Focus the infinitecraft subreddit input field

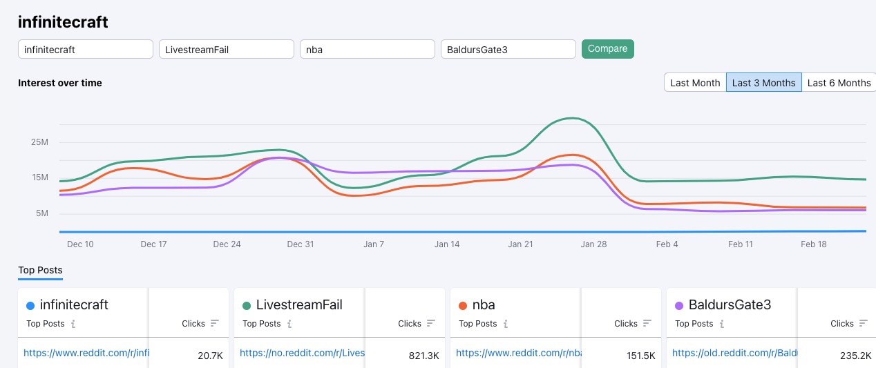click(85, 49)
